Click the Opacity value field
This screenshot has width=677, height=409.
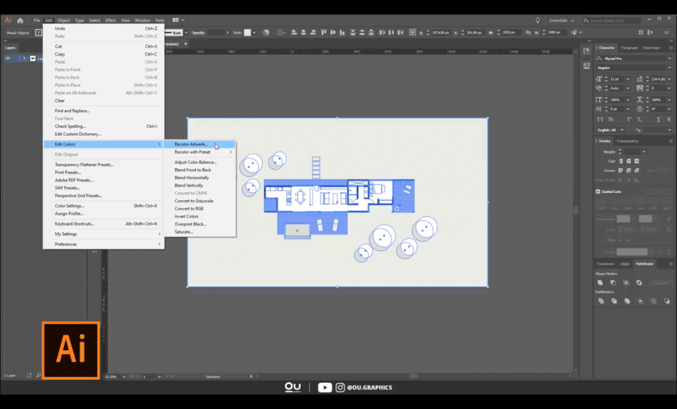[x=216, y=33]
